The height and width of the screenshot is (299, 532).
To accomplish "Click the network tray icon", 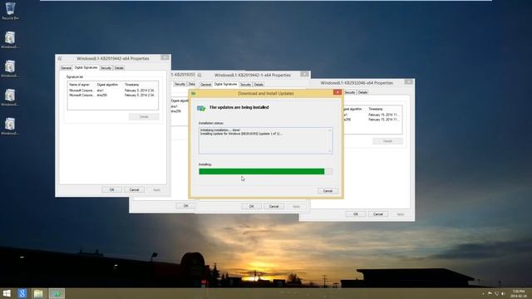I will click(496, 293).
